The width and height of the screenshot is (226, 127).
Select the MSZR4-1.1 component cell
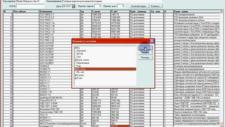click(x=60, y=118)
